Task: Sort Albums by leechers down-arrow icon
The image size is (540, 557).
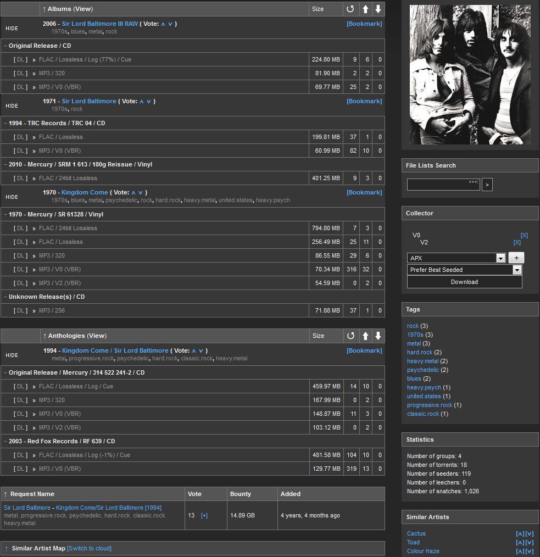Action: click(378, 9)
